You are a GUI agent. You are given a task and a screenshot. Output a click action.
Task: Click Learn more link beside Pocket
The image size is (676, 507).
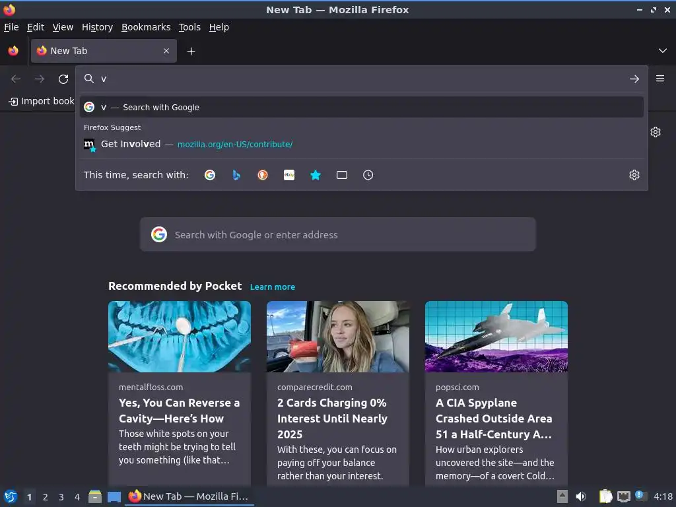(x=273, y=287)
